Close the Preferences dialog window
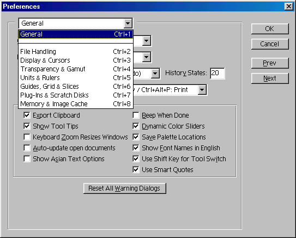Image resolution: width=296 pixels, height=238 pixels. (x=288, y=7)
